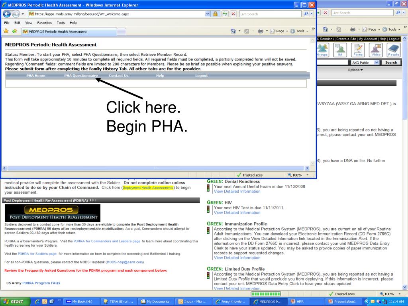Open the Deployment Health Assessments link
Screen dimensions: 408x306
tap(148, 188)
